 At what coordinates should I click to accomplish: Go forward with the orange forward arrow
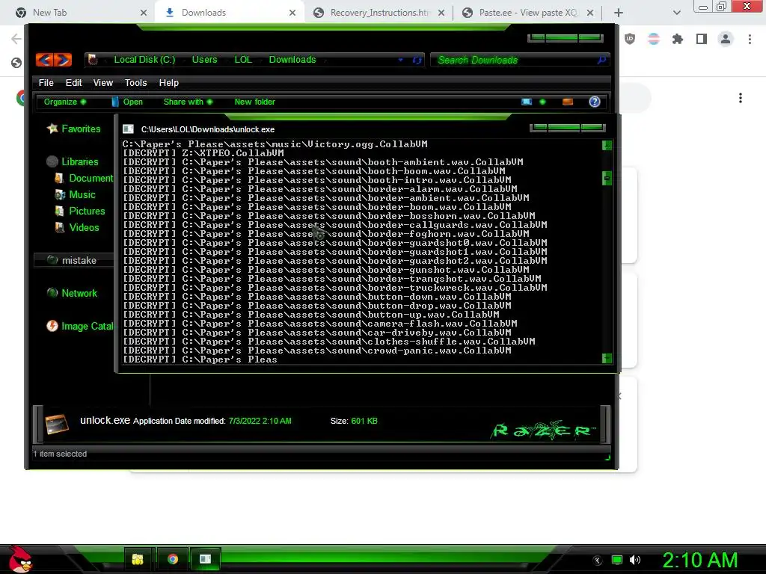coord(63,60)
